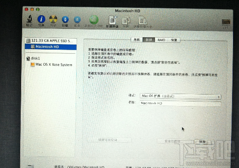Click the Unmount toolbar icon
The image size is (239, 168).
tap(65, 19)
